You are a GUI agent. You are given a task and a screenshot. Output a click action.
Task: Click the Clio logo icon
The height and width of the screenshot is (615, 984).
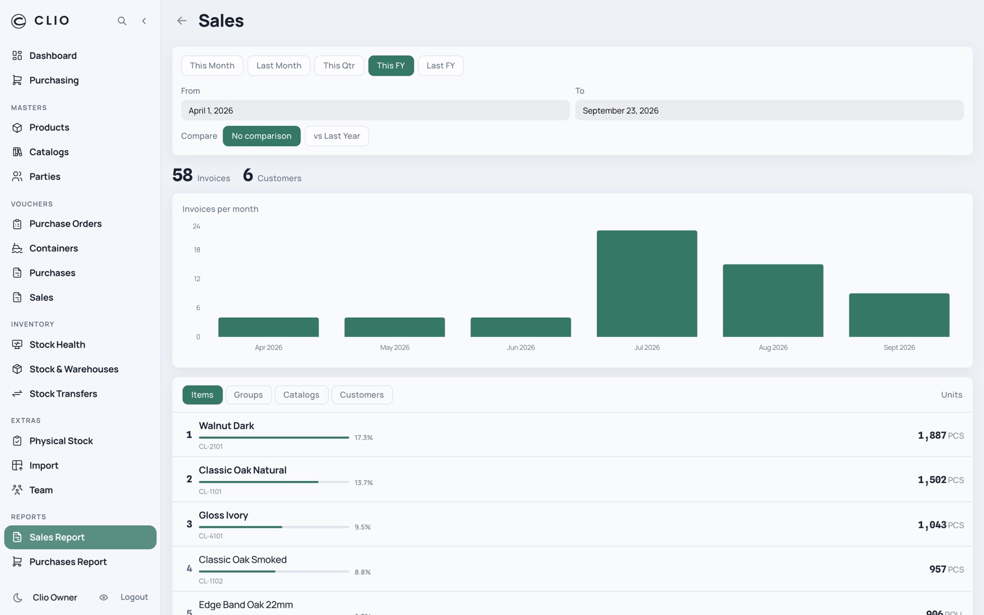click(x=18, y=21)
